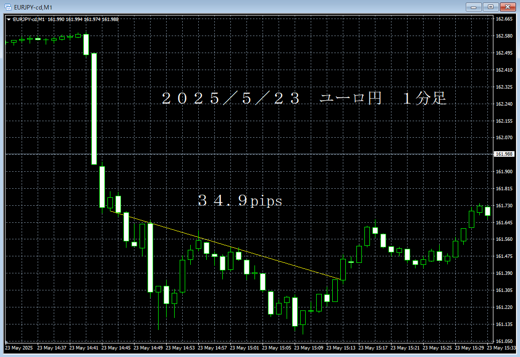The image size is (520, 357).
Task: Click the horizontal price line across the chart
Action: point(251,154)
